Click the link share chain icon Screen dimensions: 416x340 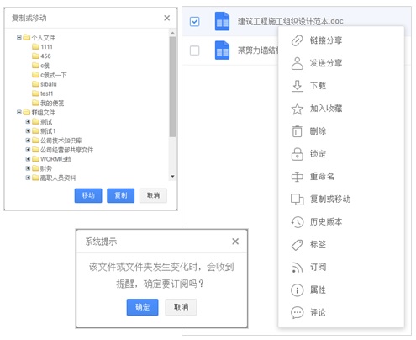[297, 40]
